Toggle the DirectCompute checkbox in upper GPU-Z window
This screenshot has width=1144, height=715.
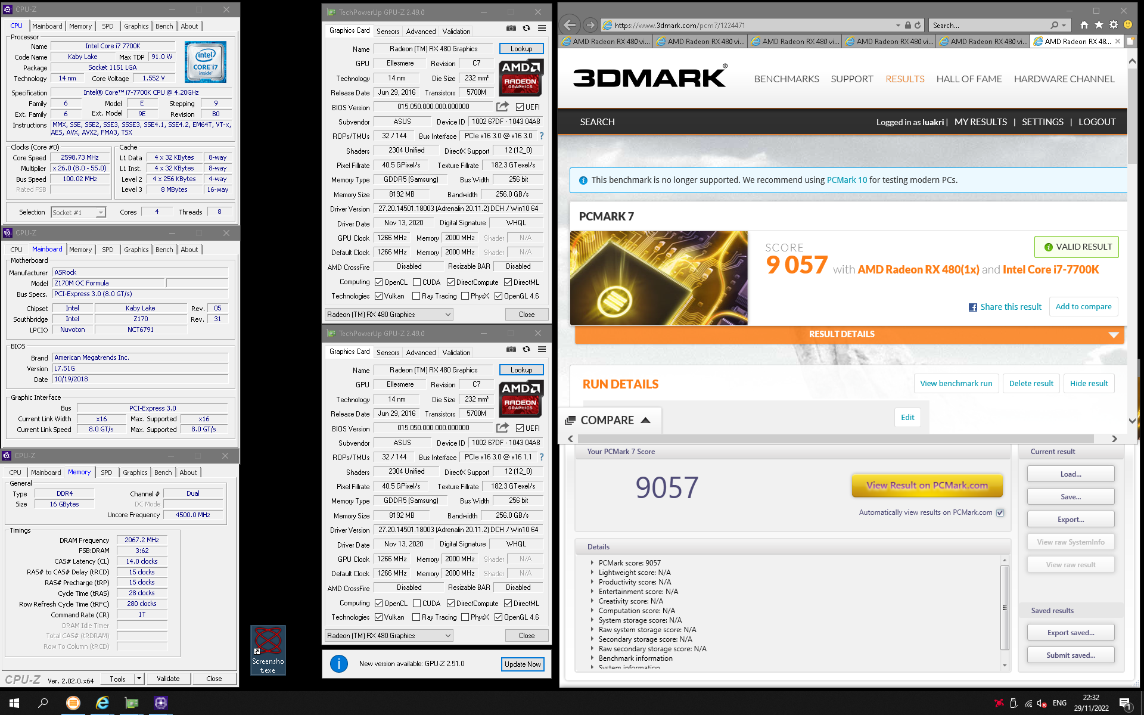click(x=450, y=282)
